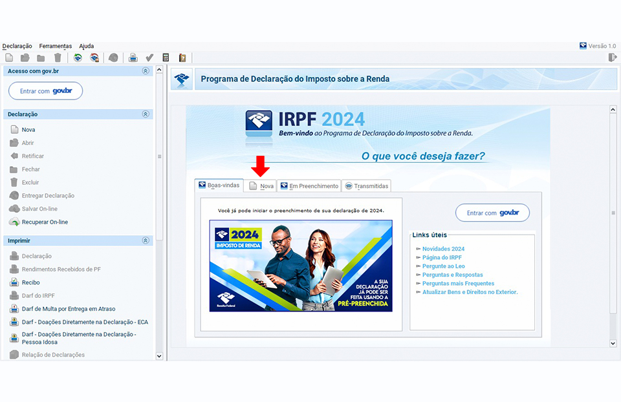Open the calculator from the toolbar
This screenshot has height=402, width=621.
pyautogui.click(x=166, y=58)
